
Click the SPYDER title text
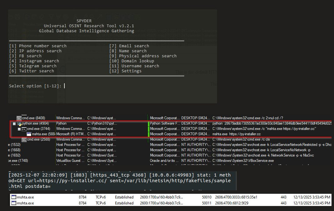pos(84,21)
